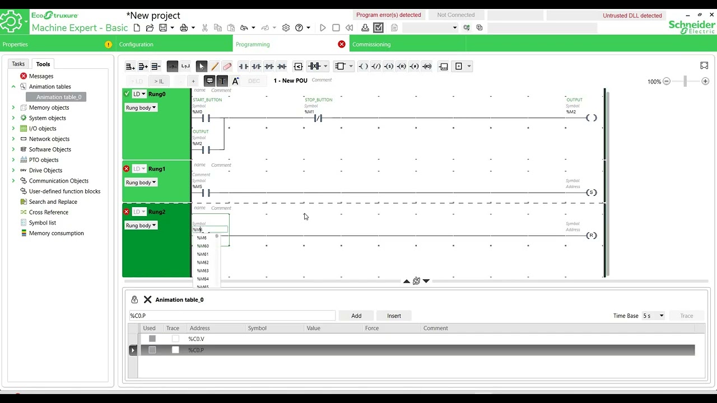This screenshot has height=403, width=717.
Task: Start controller play button
Action: [x=323, y=27]
